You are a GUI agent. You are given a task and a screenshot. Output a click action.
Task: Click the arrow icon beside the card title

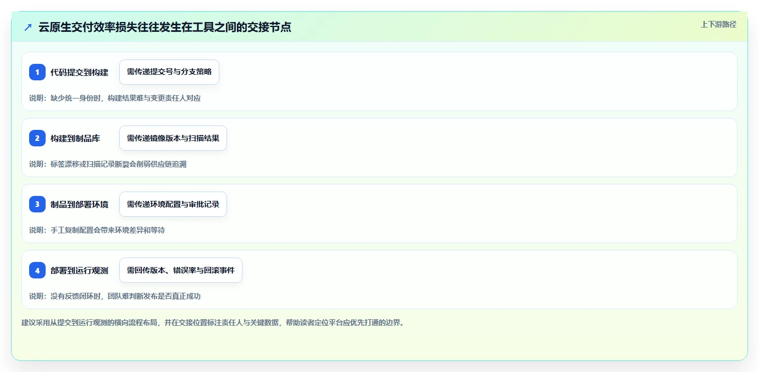coord(28,27)
